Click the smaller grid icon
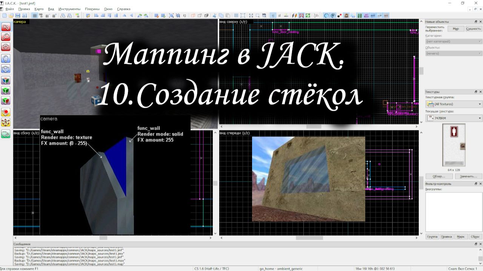The image size is (483, 271). [x=48, y=15]
